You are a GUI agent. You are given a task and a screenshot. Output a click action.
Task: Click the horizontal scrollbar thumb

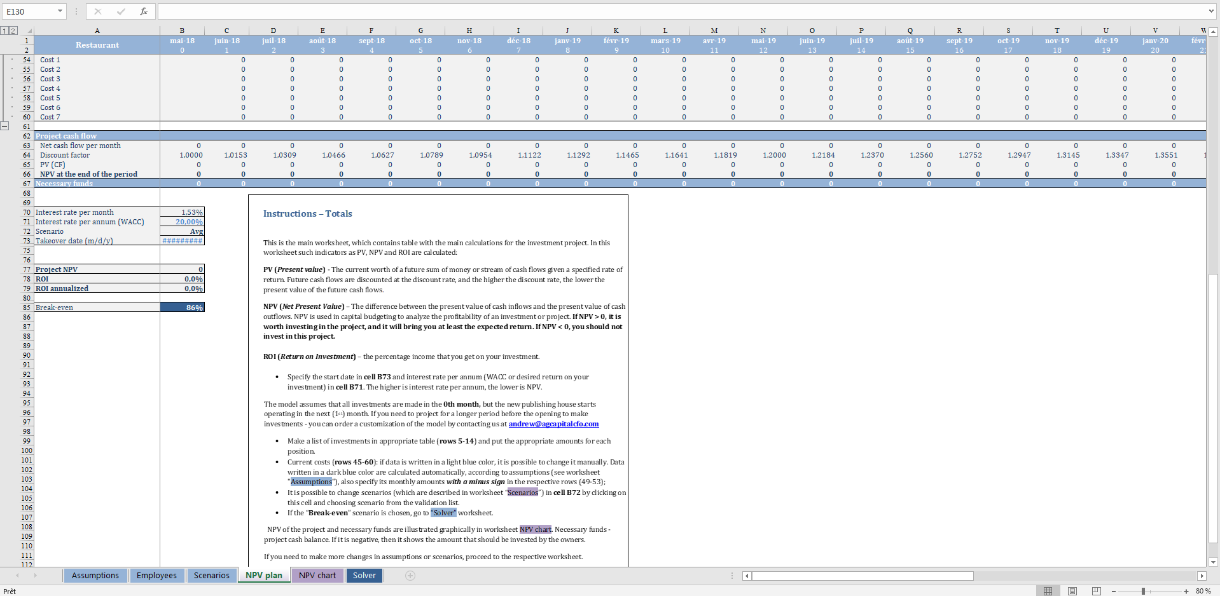tap(863, 576)
